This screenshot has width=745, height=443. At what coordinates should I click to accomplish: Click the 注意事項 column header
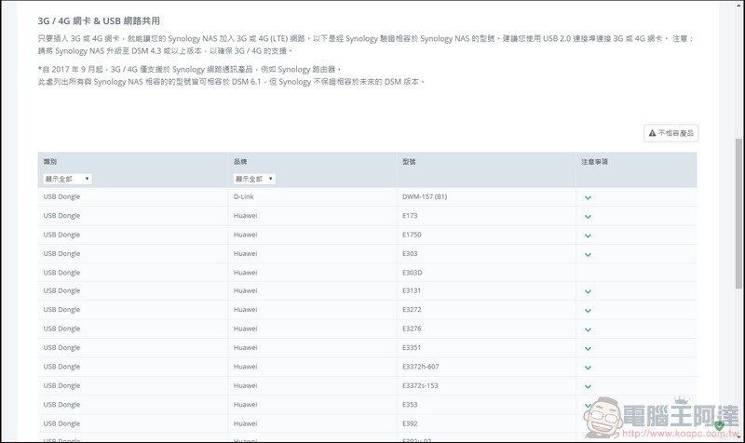click(x=594, y=162)
